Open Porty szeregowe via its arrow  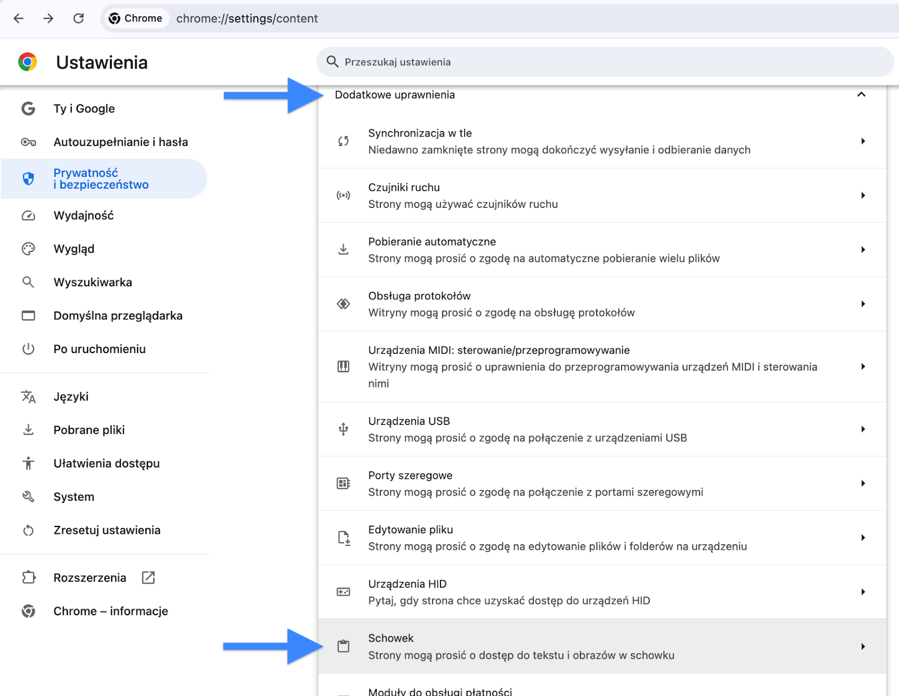click(x=863, y=483)
